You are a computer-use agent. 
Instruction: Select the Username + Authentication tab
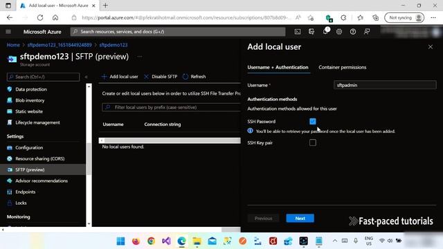pyautogui.click(x=278, y=67)
